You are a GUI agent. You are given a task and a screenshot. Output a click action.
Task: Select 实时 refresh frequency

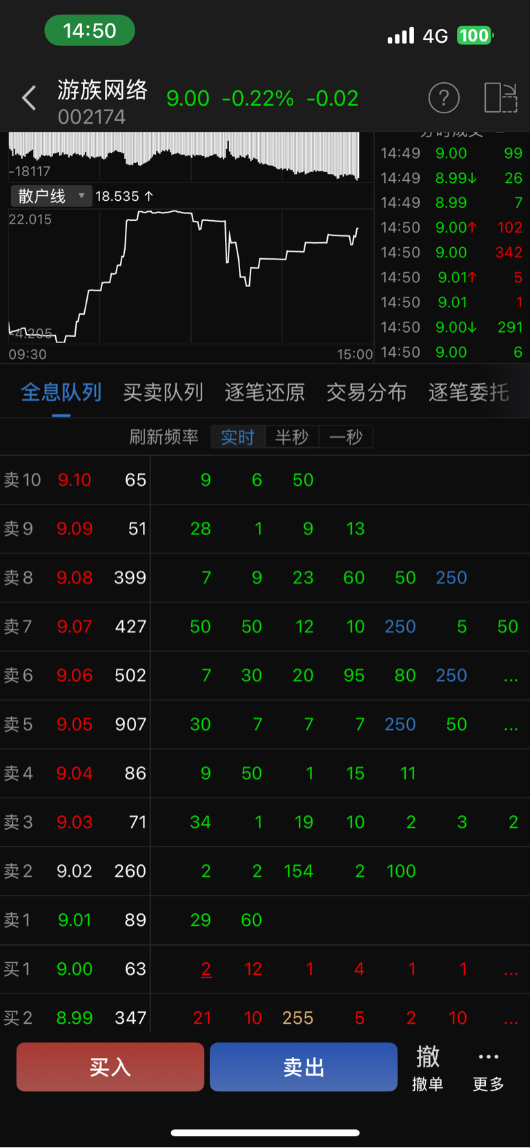(237, 437)
